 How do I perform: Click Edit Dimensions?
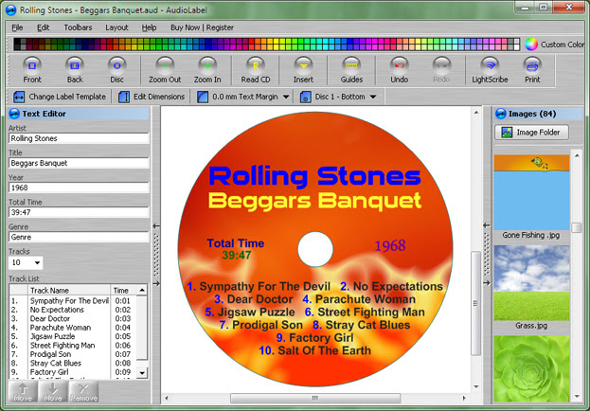click(152, 97)
